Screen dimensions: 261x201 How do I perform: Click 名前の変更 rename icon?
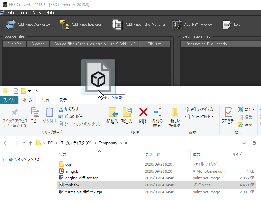coord(157,112)
